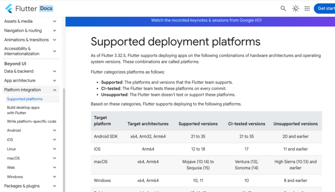
Task: Open Build desktop apps with Flutter
Action: pyautogui.click(x=23, y=110)
